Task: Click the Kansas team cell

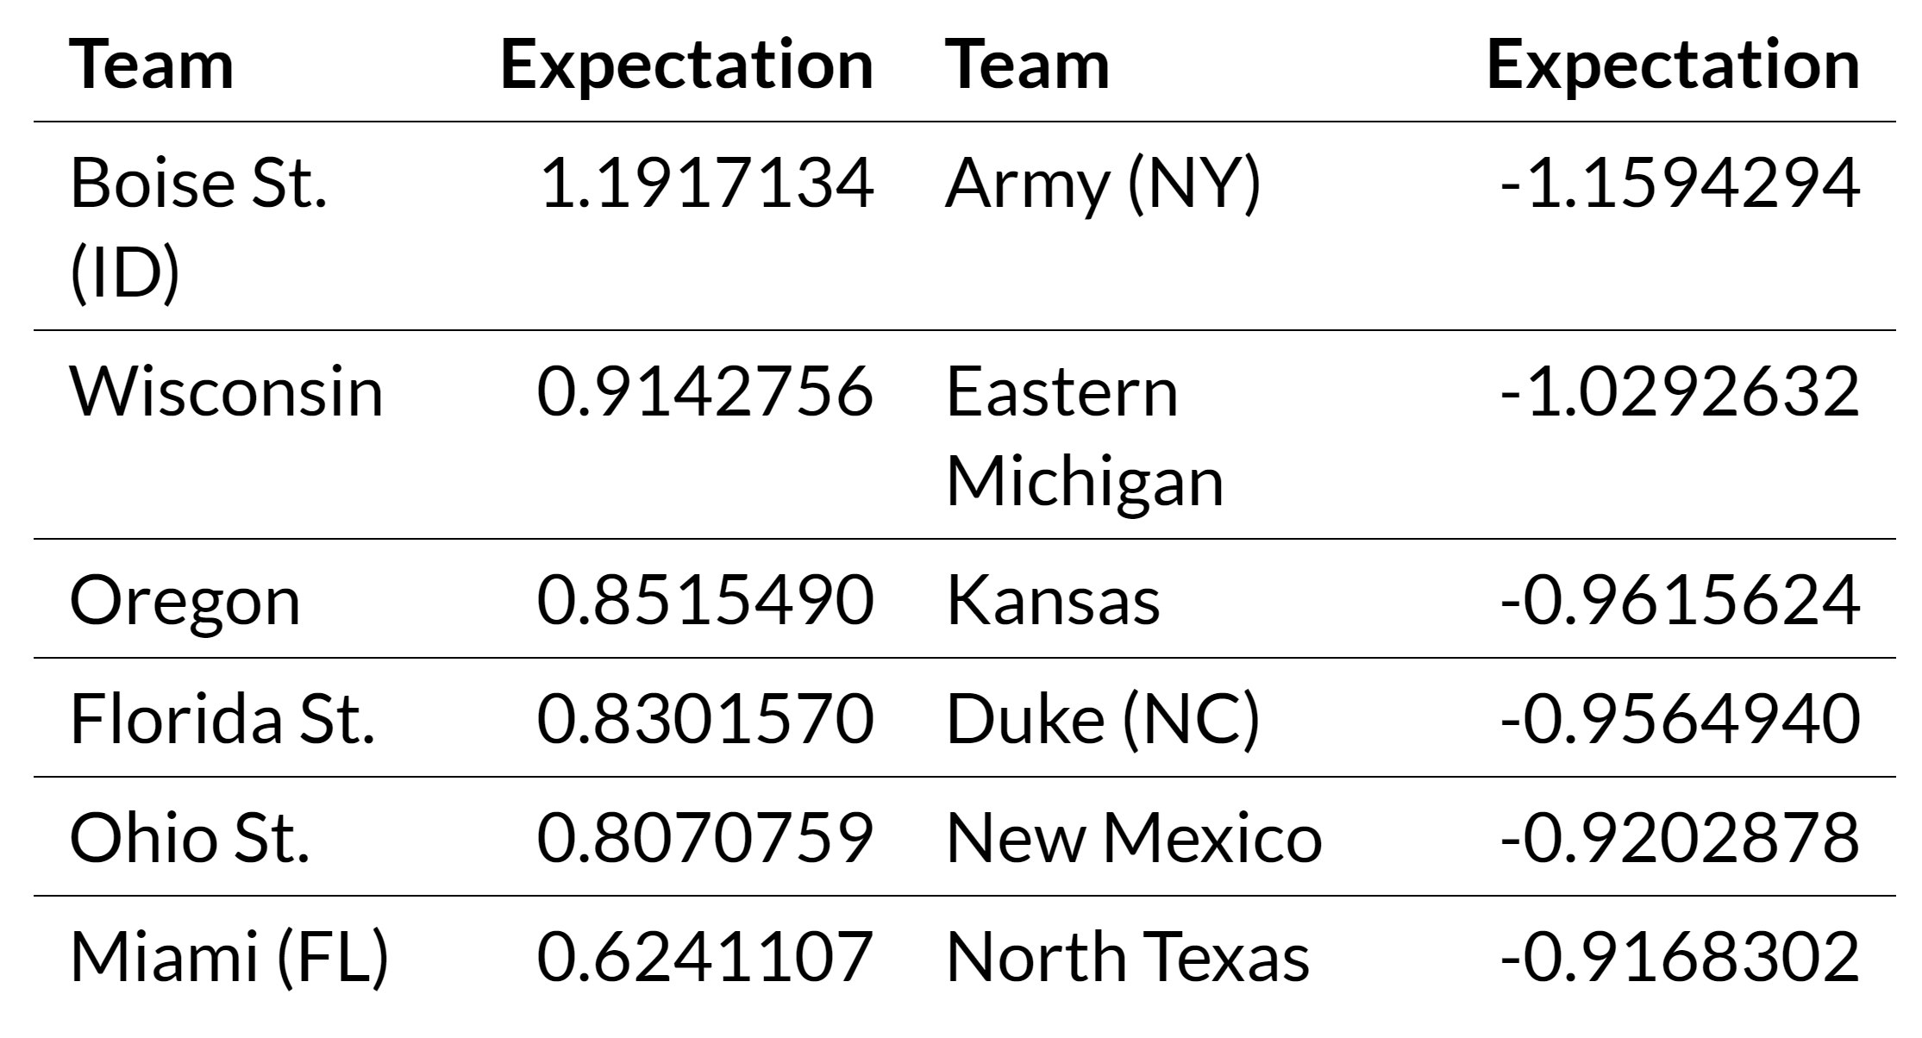Action: click(1053, 600)
